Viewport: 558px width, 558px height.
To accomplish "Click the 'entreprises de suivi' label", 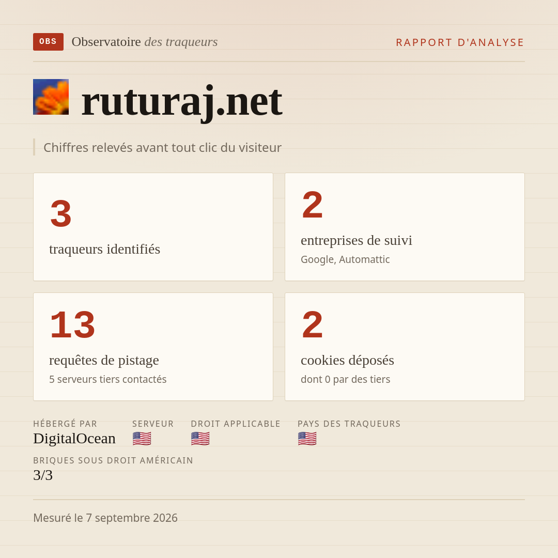I will [x=356, y=241].
